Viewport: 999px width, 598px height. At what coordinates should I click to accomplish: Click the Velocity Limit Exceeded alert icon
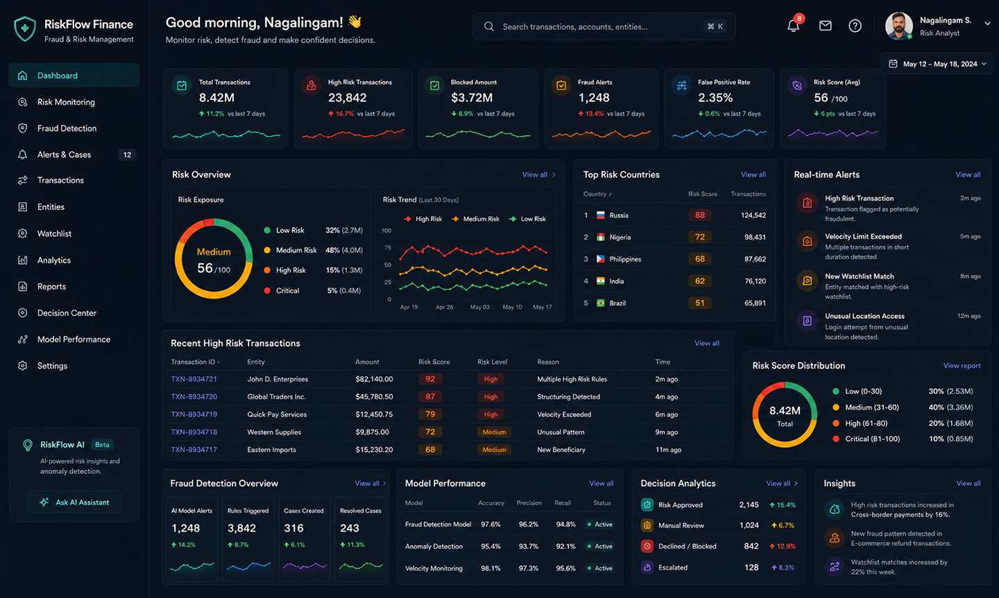point(807,241)
